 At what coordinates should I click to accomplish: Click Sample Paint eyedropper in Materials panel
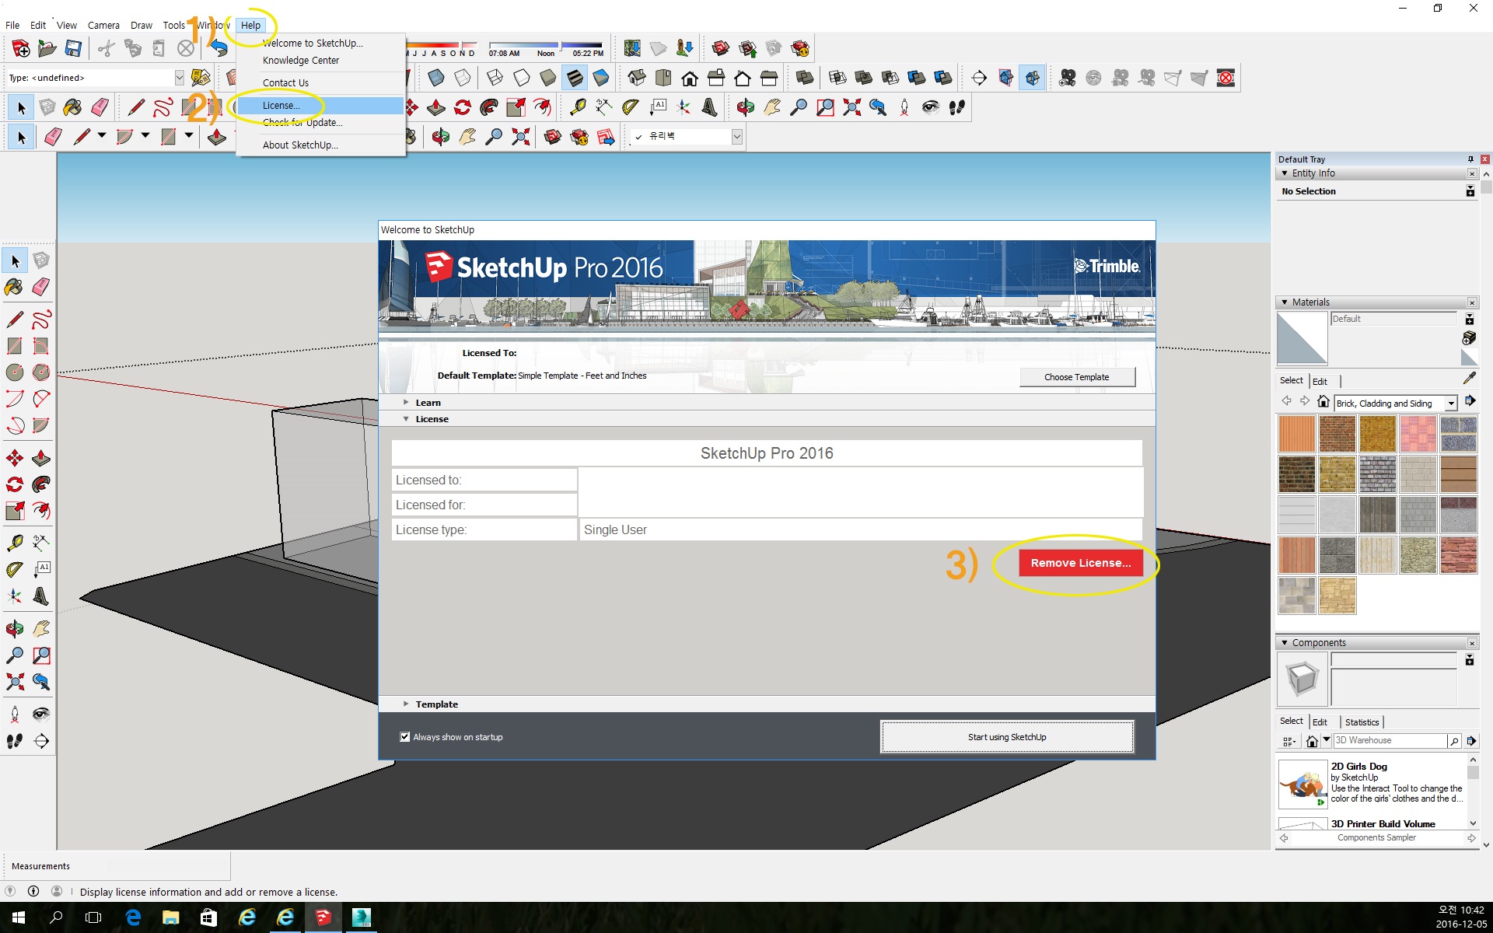[x=1469, y=379]
